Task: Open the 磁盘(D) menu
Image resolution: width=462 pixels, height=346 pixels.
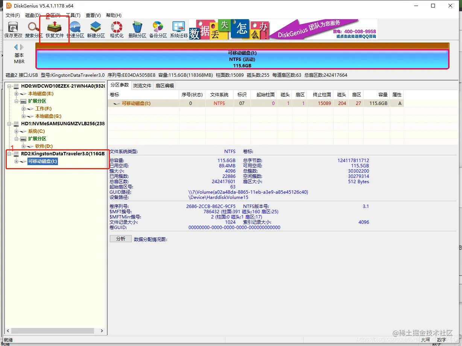Action: click(x=33, y=15)
